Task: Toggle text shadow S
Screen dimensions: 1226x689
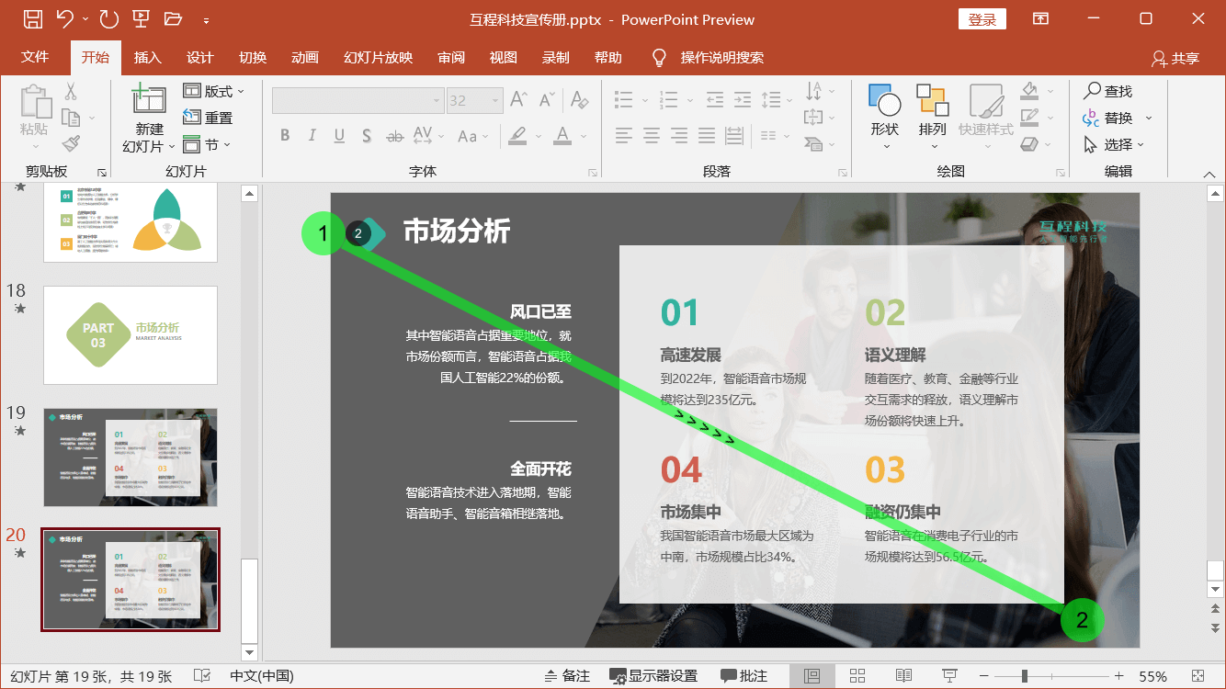Action: pyautogui.click(x=367, y=136)
